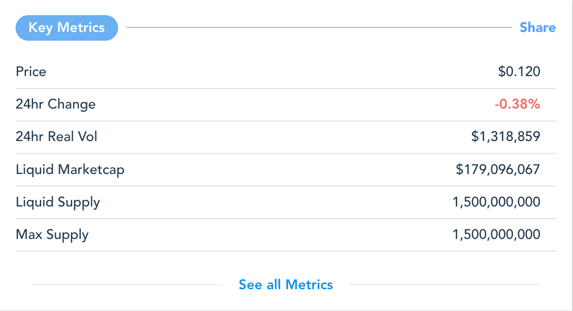The height and width of the screenshot is (311, 573).
Task: Click the Liquid Supply 1,500,000,000 value
Action: tap(496, 202)
